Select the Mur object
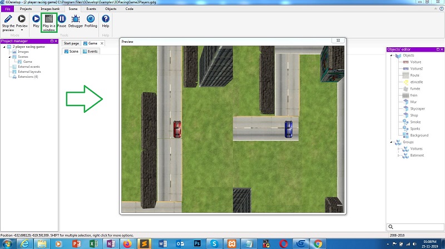Viewport: 445px width, 249px height. point(413,102)
